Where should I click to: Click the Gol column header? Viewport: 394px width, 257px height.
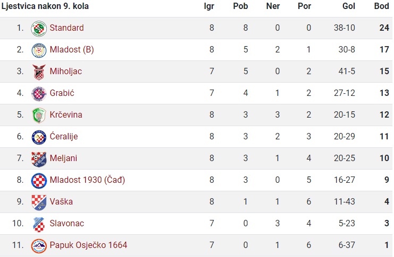(x=348, y=6)
